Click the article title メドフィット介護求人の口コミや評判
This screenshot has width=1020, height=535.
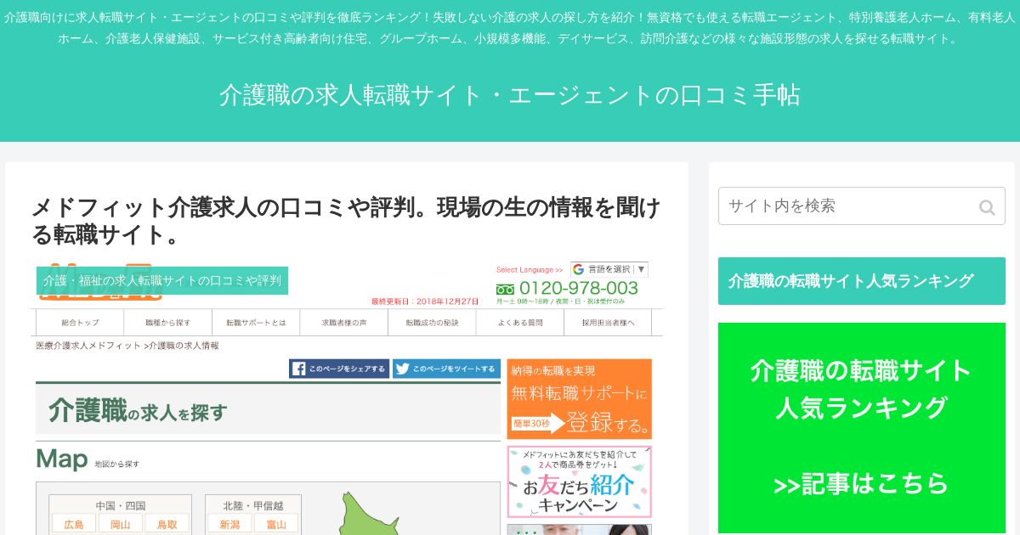click(346, 220)
